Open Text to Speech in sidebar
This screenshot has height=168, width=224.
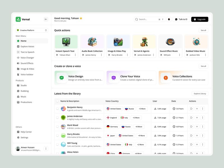point(32,52)
